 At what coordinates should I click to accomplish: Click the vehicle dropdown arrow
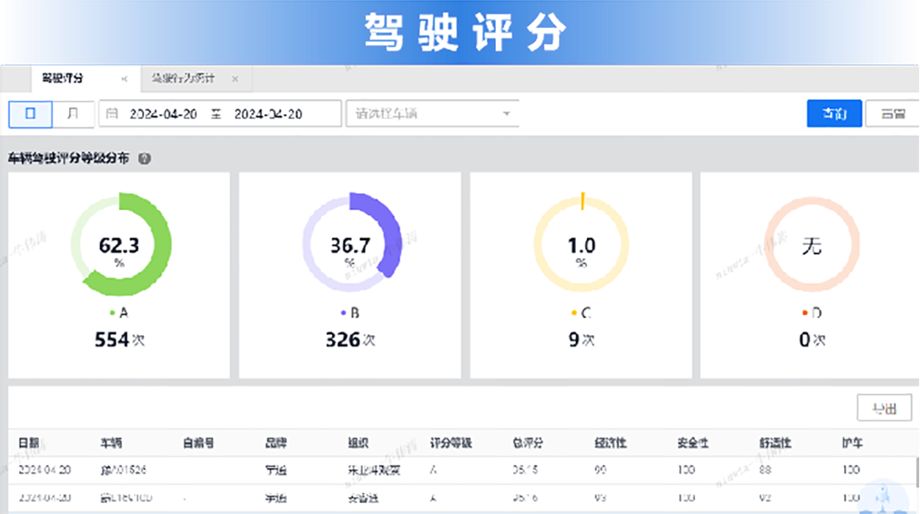(x=506, y=114)
